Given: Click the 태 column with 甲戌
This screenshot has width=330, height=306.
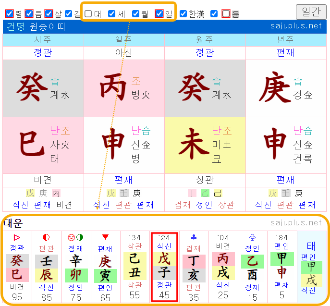Looking at the screenshot, I should point(311,267).
